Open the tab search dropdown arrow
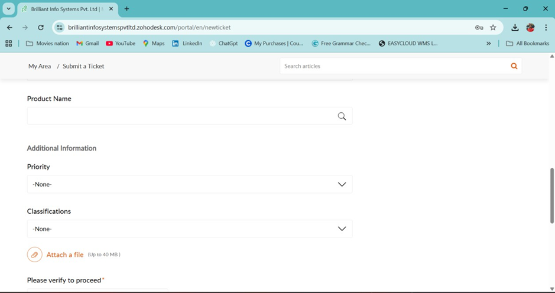This screenshot has width=555, height=293. tap(8, 9)
